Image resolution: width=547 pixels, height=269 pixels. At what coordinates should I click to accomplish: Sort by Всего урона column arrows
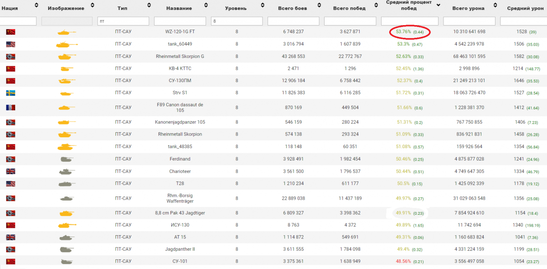(x=495, y=5)
